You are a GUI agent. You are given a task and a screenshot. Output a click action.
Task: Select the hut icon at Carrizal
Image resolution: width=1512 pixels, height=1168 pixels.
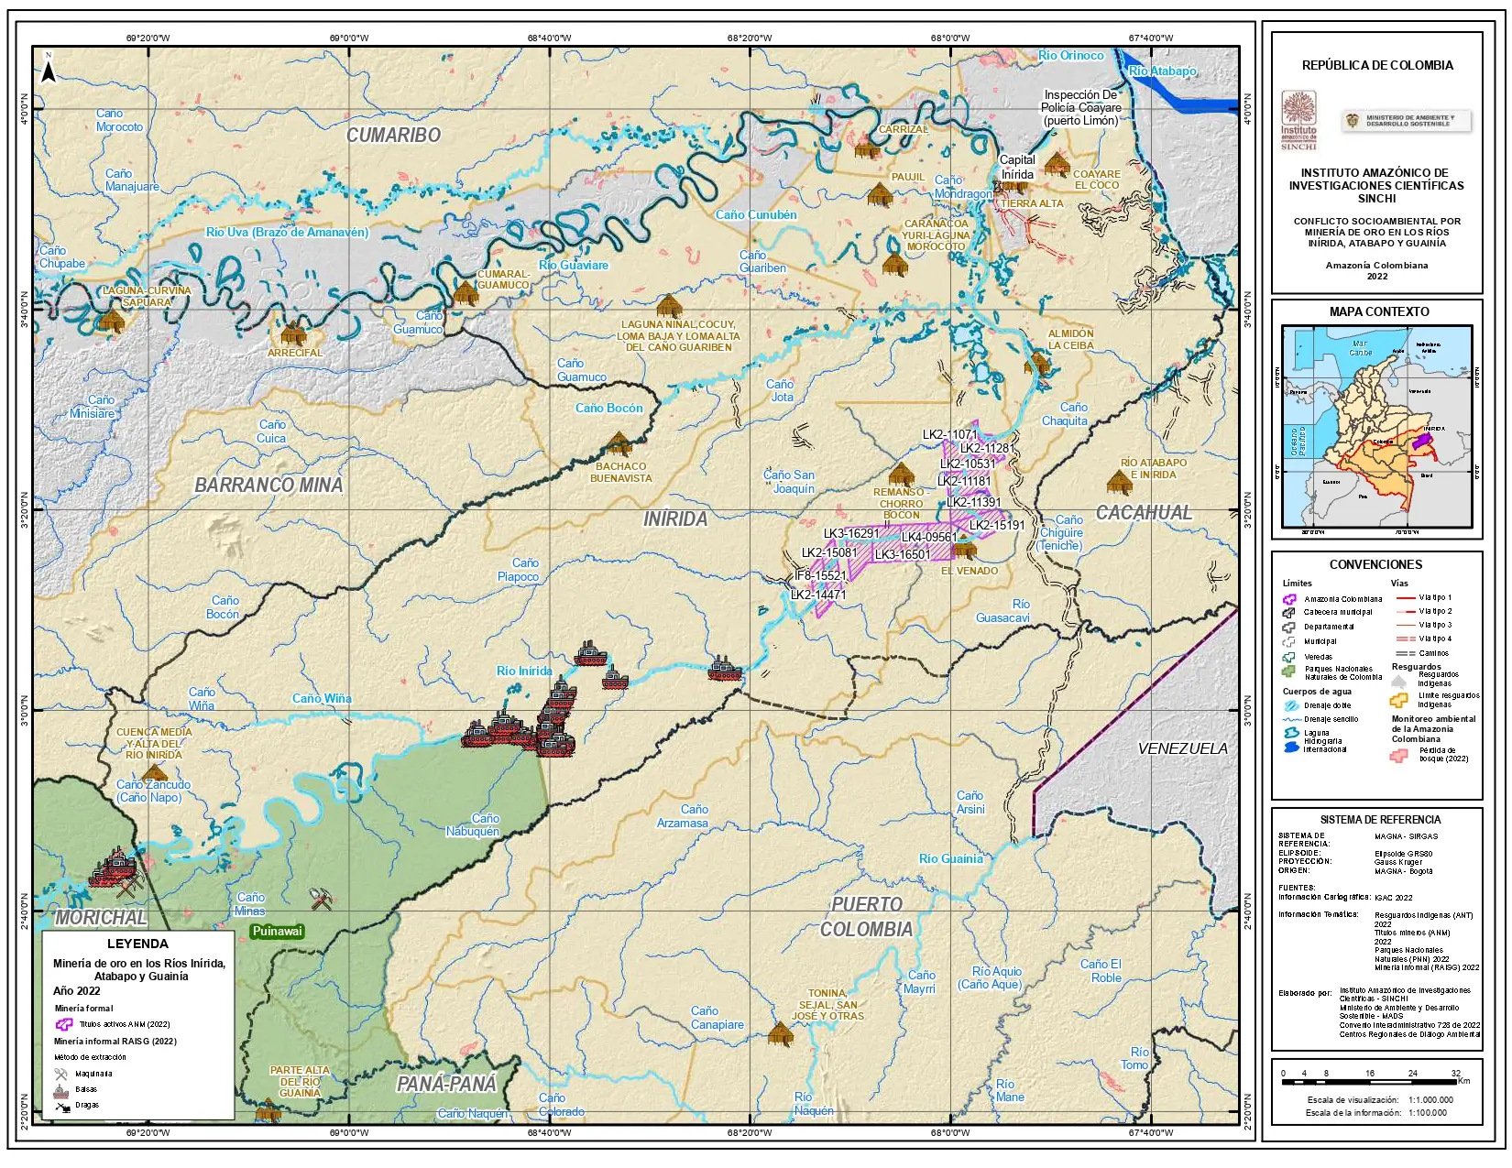pyautogui.click(x=866, y=146)
